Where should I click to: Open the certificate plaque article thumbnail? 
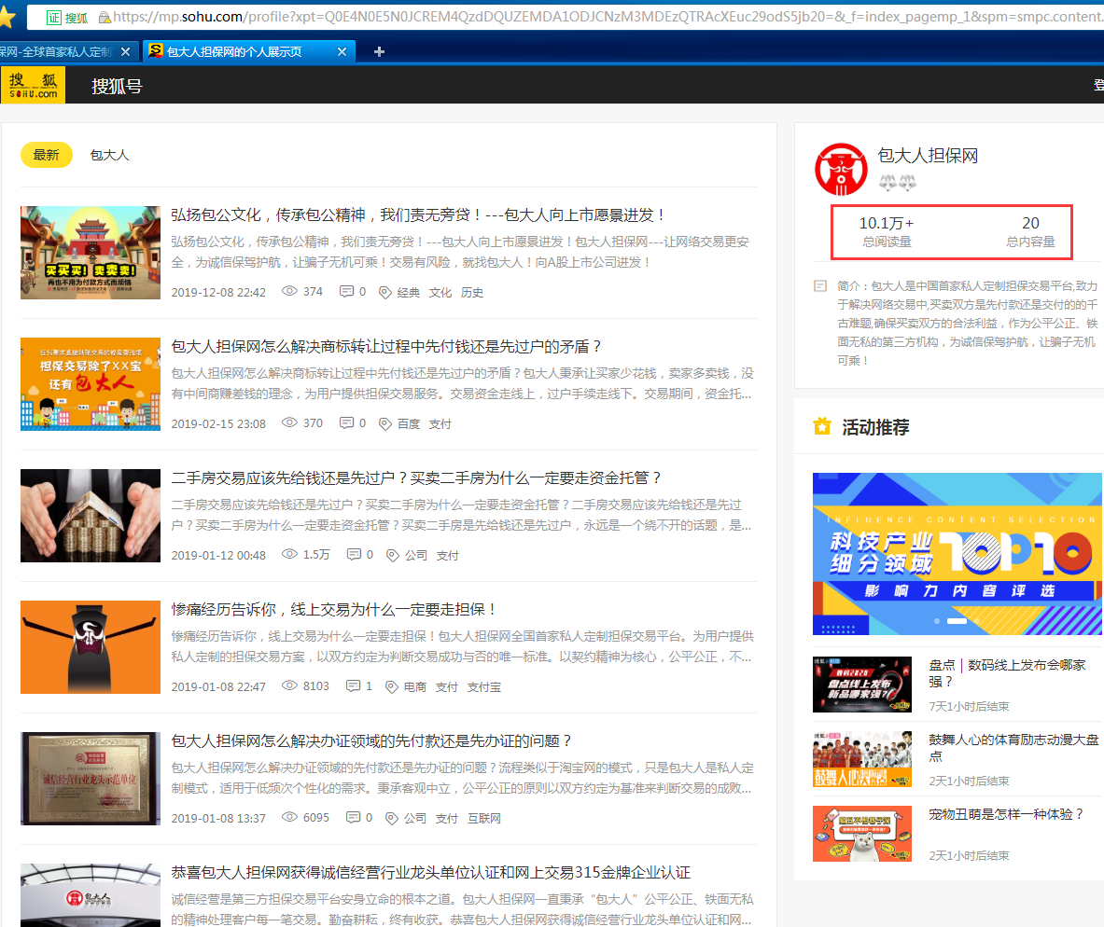pos(91,780)
